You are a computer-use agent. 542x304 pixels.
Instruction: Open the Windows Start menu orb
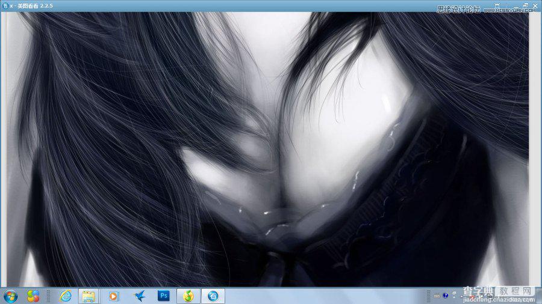coord(10,296)
